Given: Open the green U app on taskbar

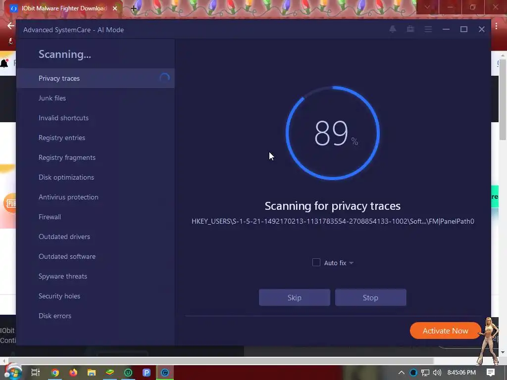Looking at the screenshot, I should (128, 373).
